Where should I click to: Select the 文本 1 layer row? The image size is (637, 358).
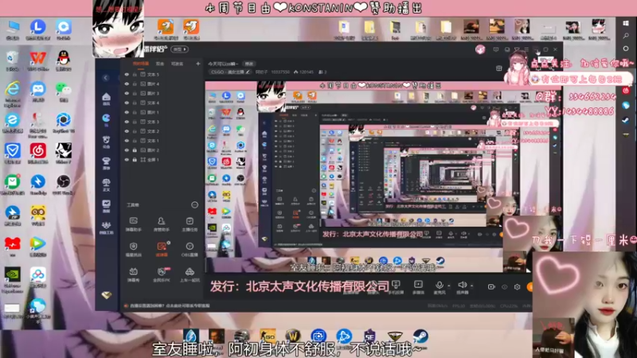162,141
